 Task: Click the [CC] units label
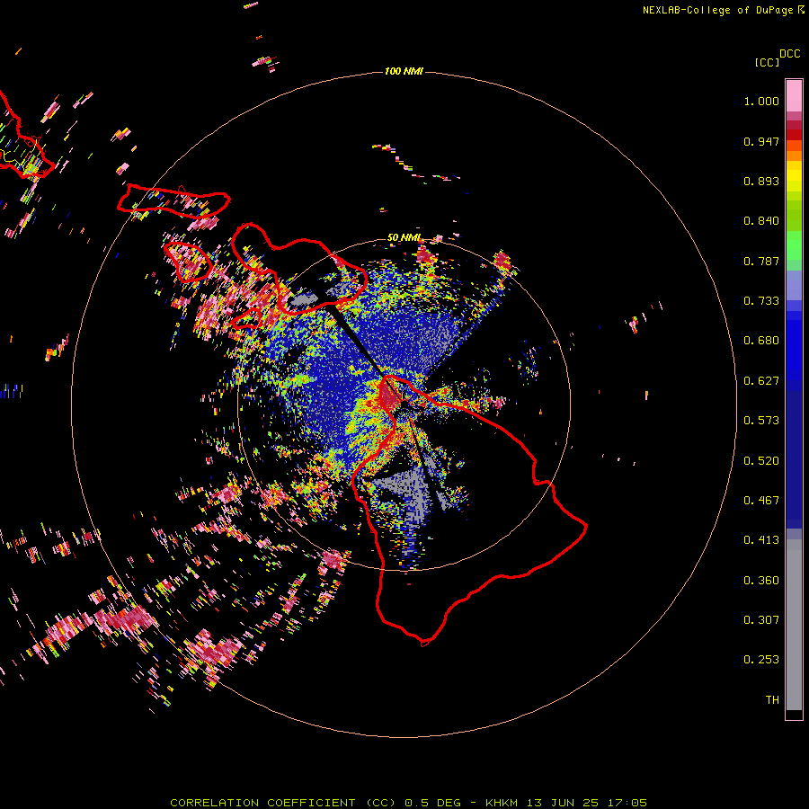(767, 62)
